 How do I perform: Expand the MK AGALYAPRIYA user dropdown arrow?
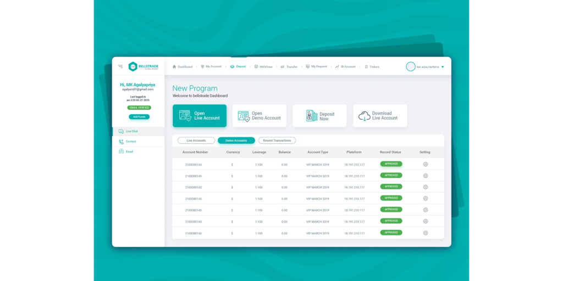coord(443,67)
